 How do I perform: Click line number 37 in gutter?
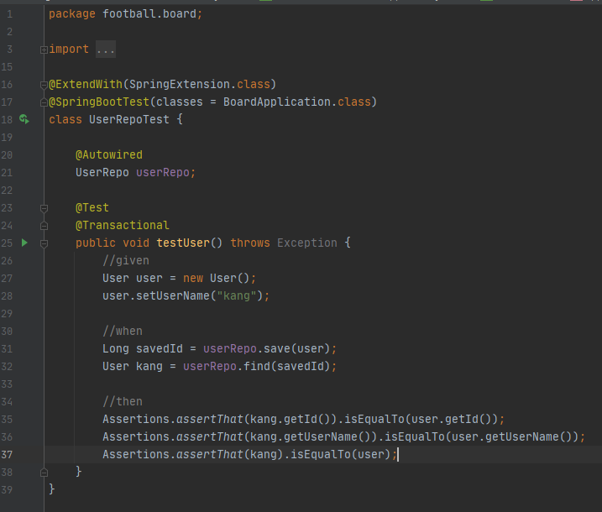pos(7,455)
